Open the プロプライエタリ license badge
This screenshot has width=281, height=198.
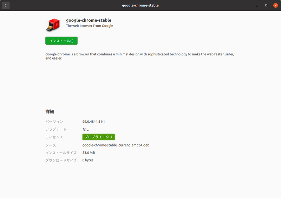tap(99, 137)
